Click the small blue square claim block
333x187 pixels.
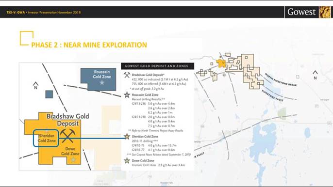coord(49,94)
